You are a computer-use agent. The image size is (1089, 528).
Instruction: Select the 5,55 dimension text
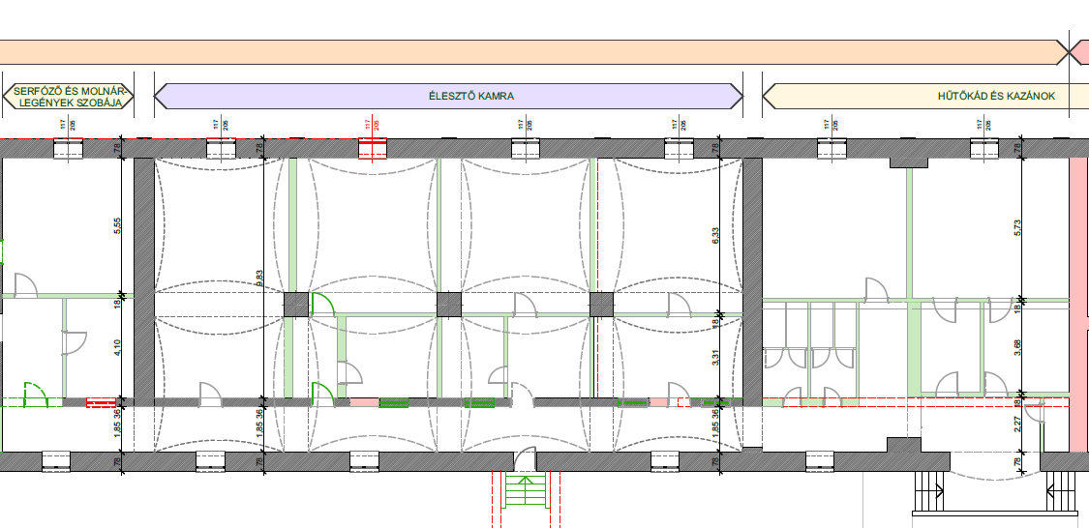pyautogui.click(x=117, y=227)
